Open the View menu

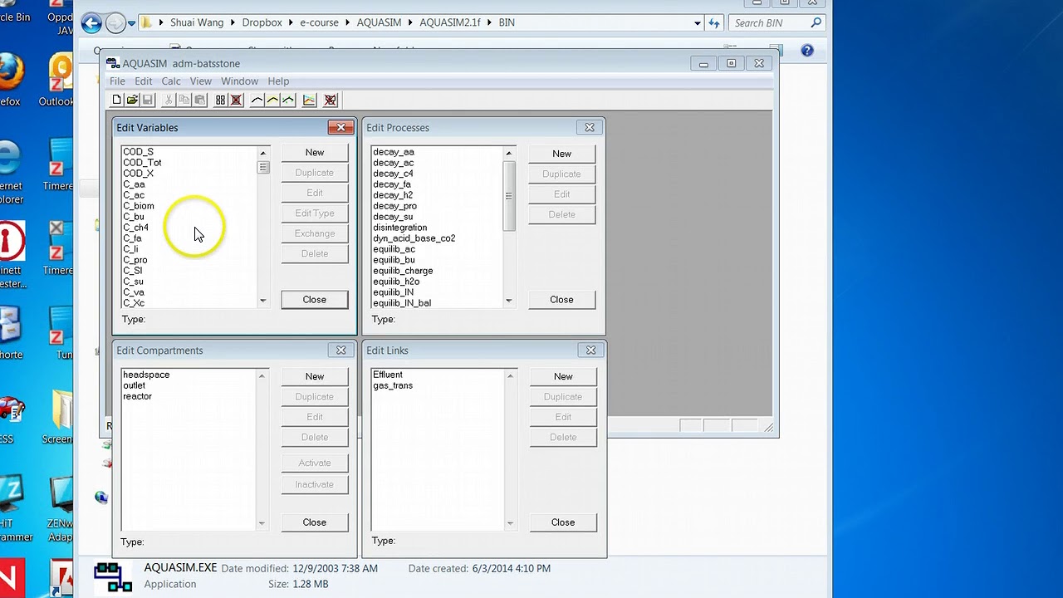tap(200, 81)
